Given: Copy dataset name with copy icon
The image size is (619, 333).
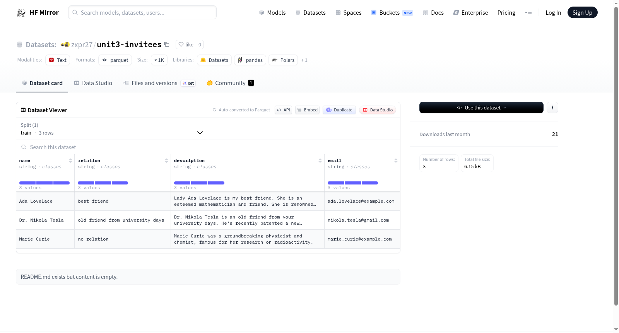Looking at the screenshot, I should pos(167,44).
